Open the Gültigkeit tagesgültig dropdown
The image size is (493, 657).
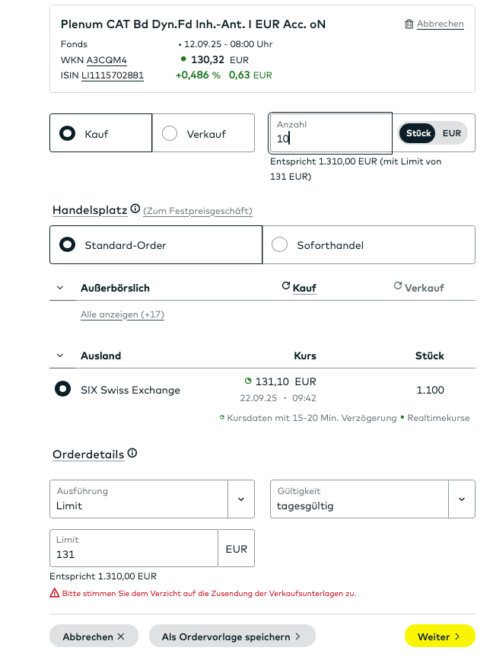pyautogui.click(x=461, y=499)
